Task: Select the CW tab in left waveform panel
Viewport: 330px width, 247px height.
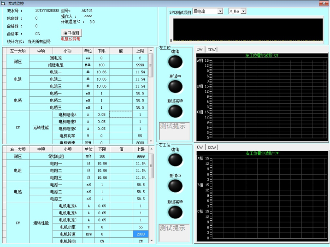Action: (x=200, y=49)
